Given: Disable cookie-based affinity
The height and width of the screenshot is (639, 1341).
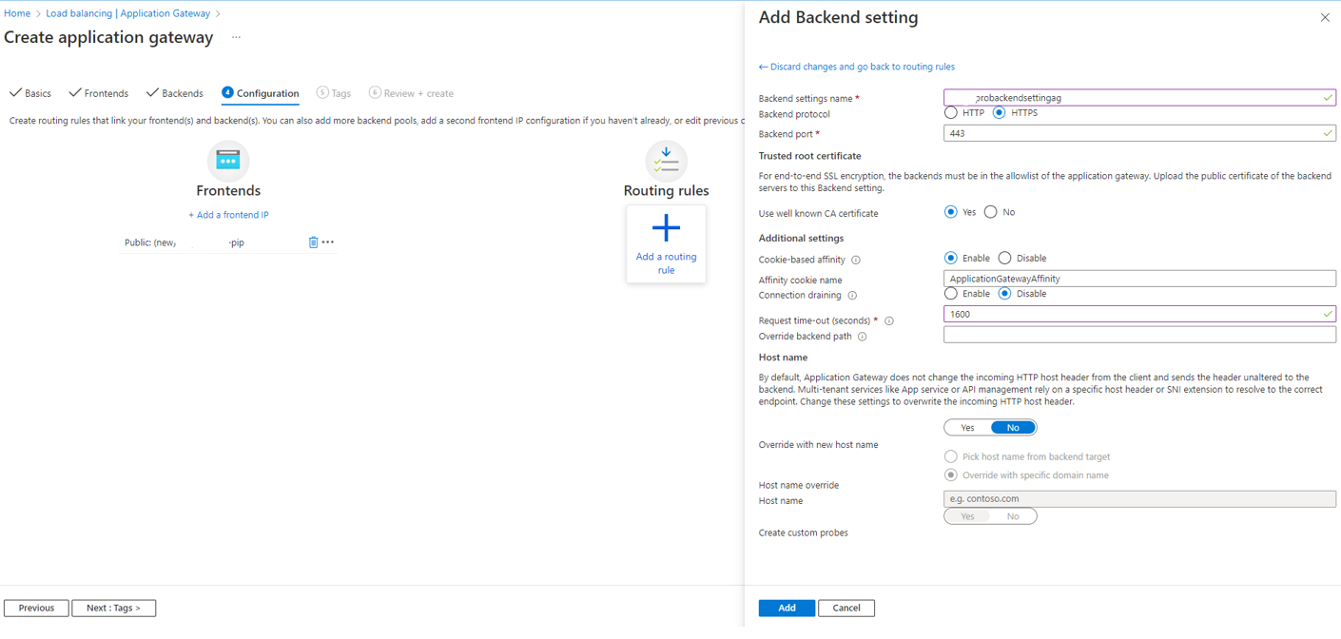Looking at the screenshot, I should tap(1005, 258).
